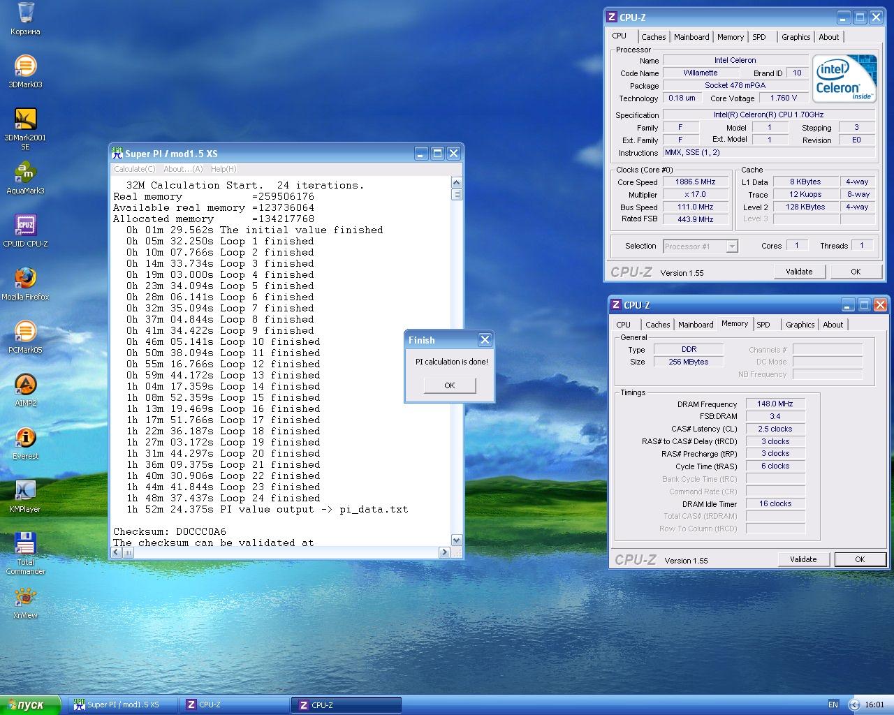Screen dimensions: 894x715
Task: Click the Intel Celeron inside logo
Action: (x=844, y=78)
